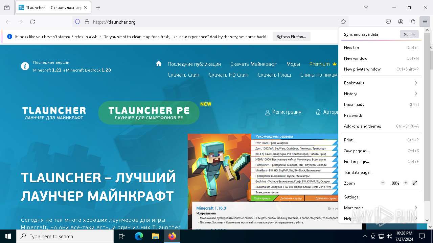Click the taskbar clock showing 10:28 PM
Image resolution: width=433 pixels, height=243 pixels.
(x=404, y=236)
